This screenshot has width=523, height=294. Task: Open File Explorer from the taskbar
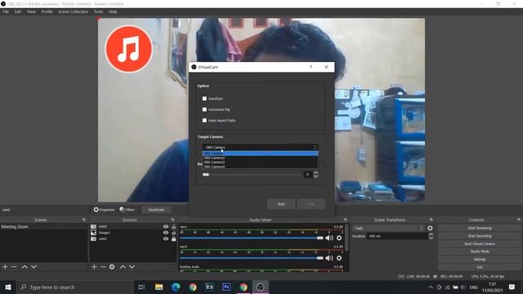point(159,287)
